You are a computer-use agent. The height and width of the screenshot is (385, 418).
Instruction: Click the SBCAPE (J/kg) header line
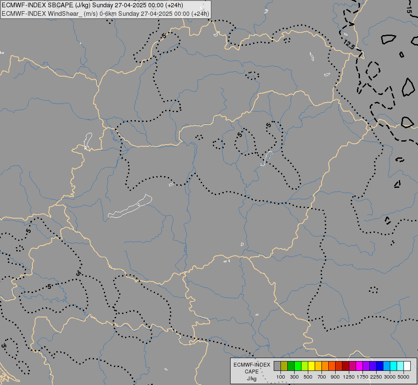pyautogui.click(x=92, y=5)
